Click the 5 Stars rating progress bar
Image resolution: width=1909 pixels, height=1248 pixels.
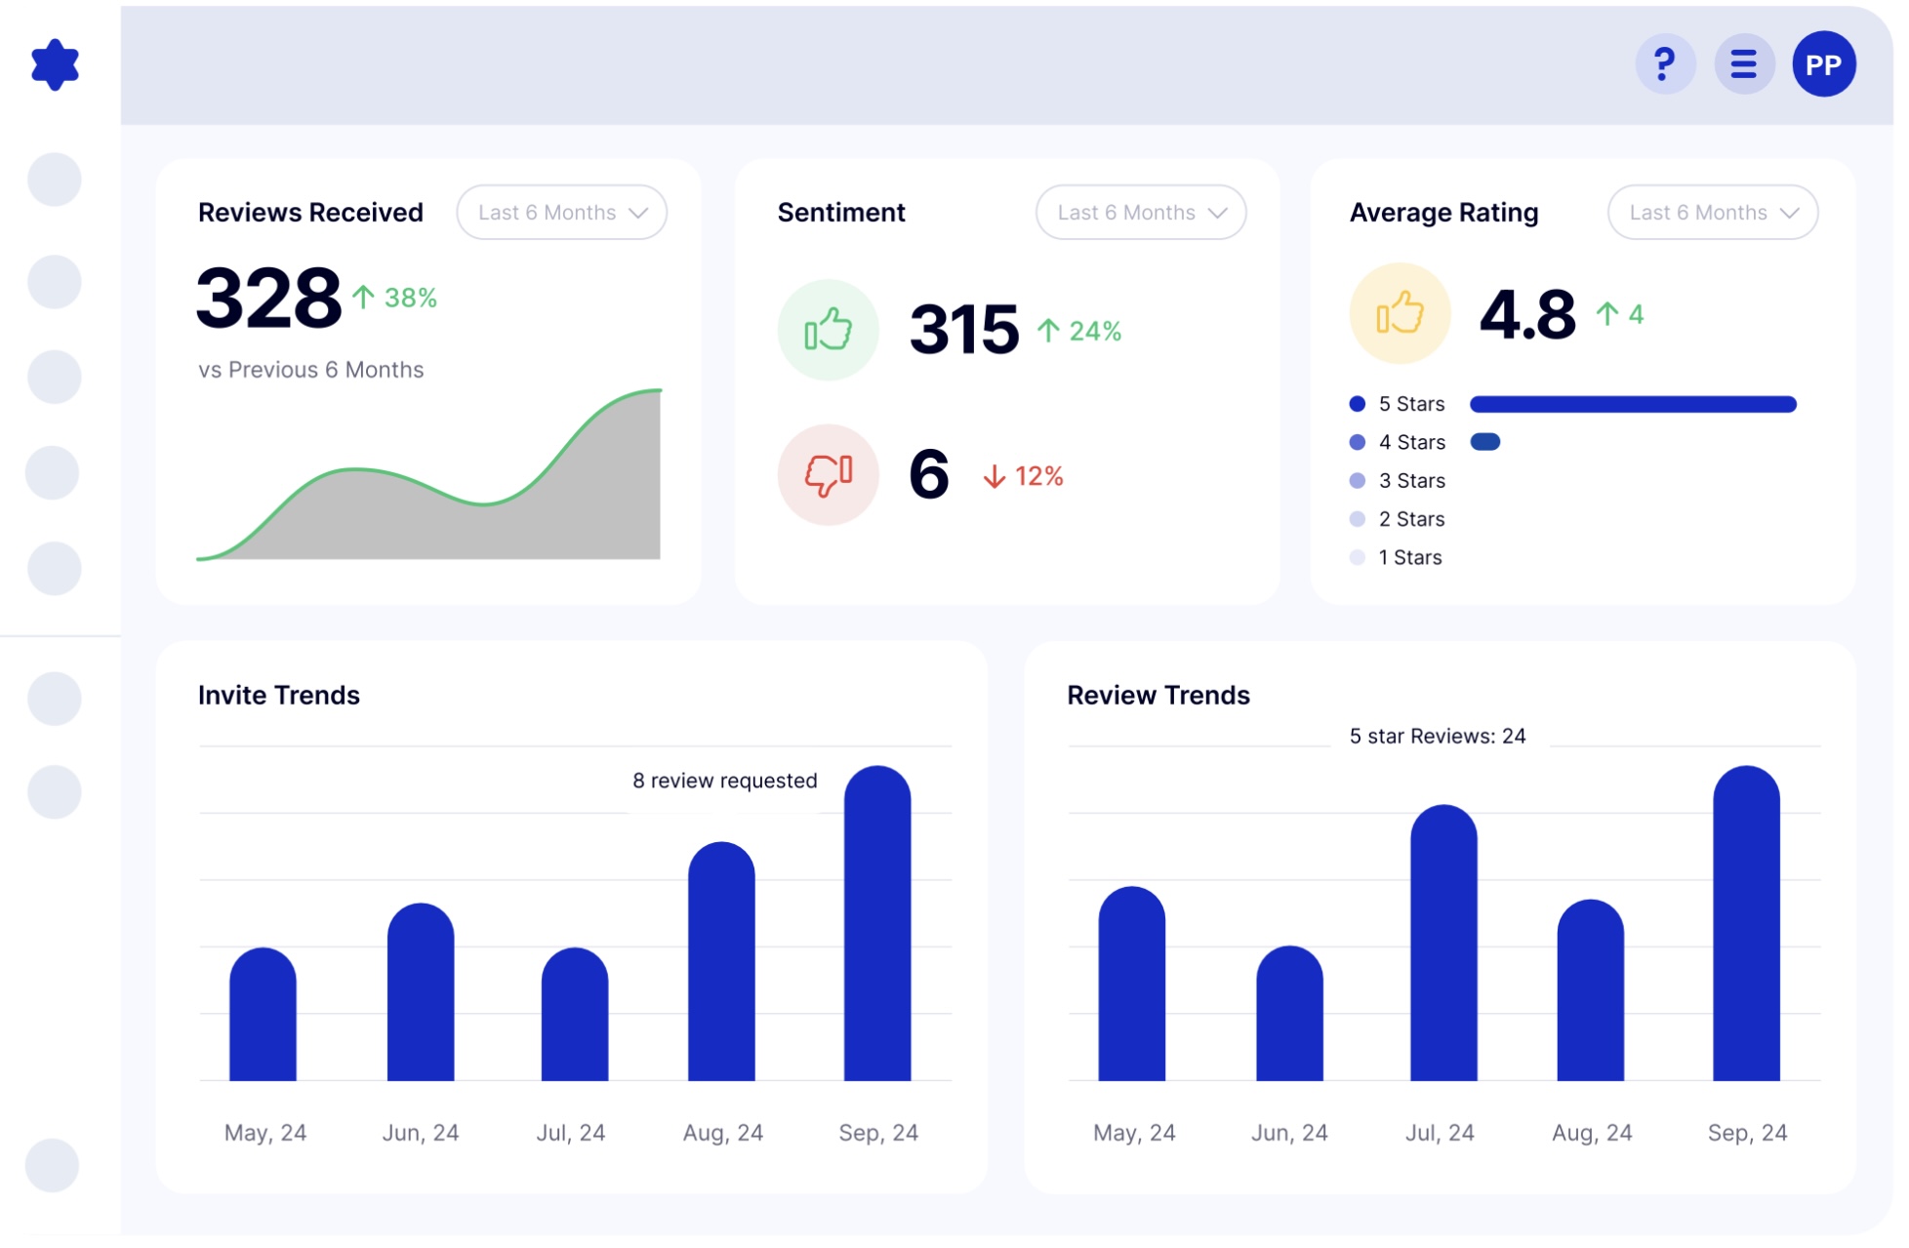(1632, 404)
